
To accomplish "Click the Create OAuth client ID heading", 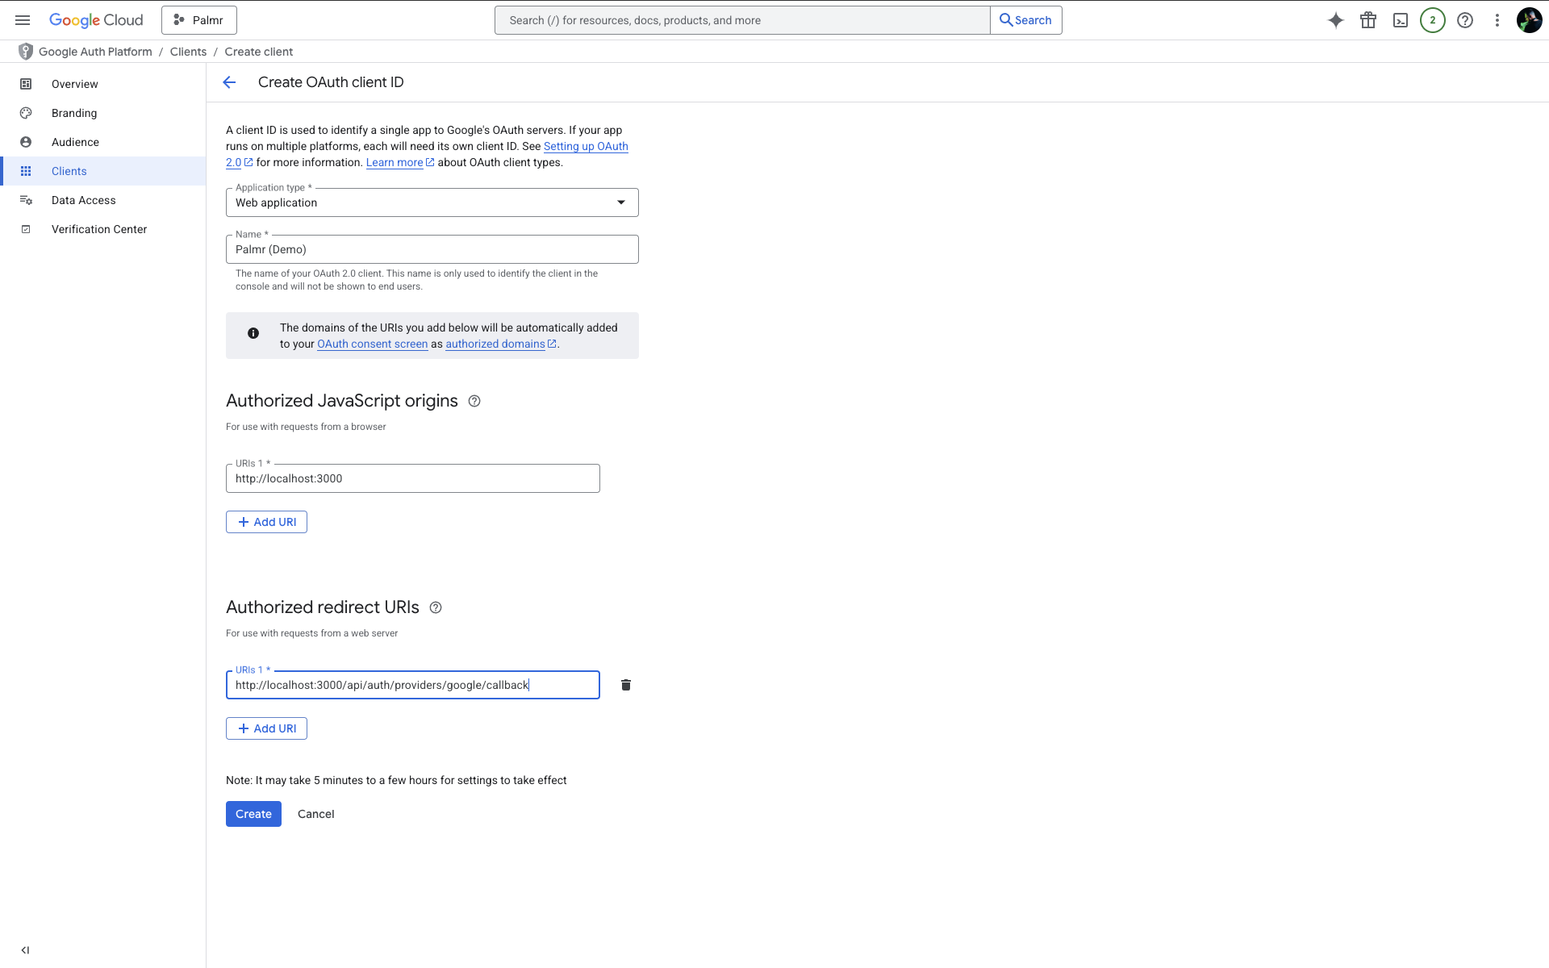I will pyautogui.click(x=331, y=82).
